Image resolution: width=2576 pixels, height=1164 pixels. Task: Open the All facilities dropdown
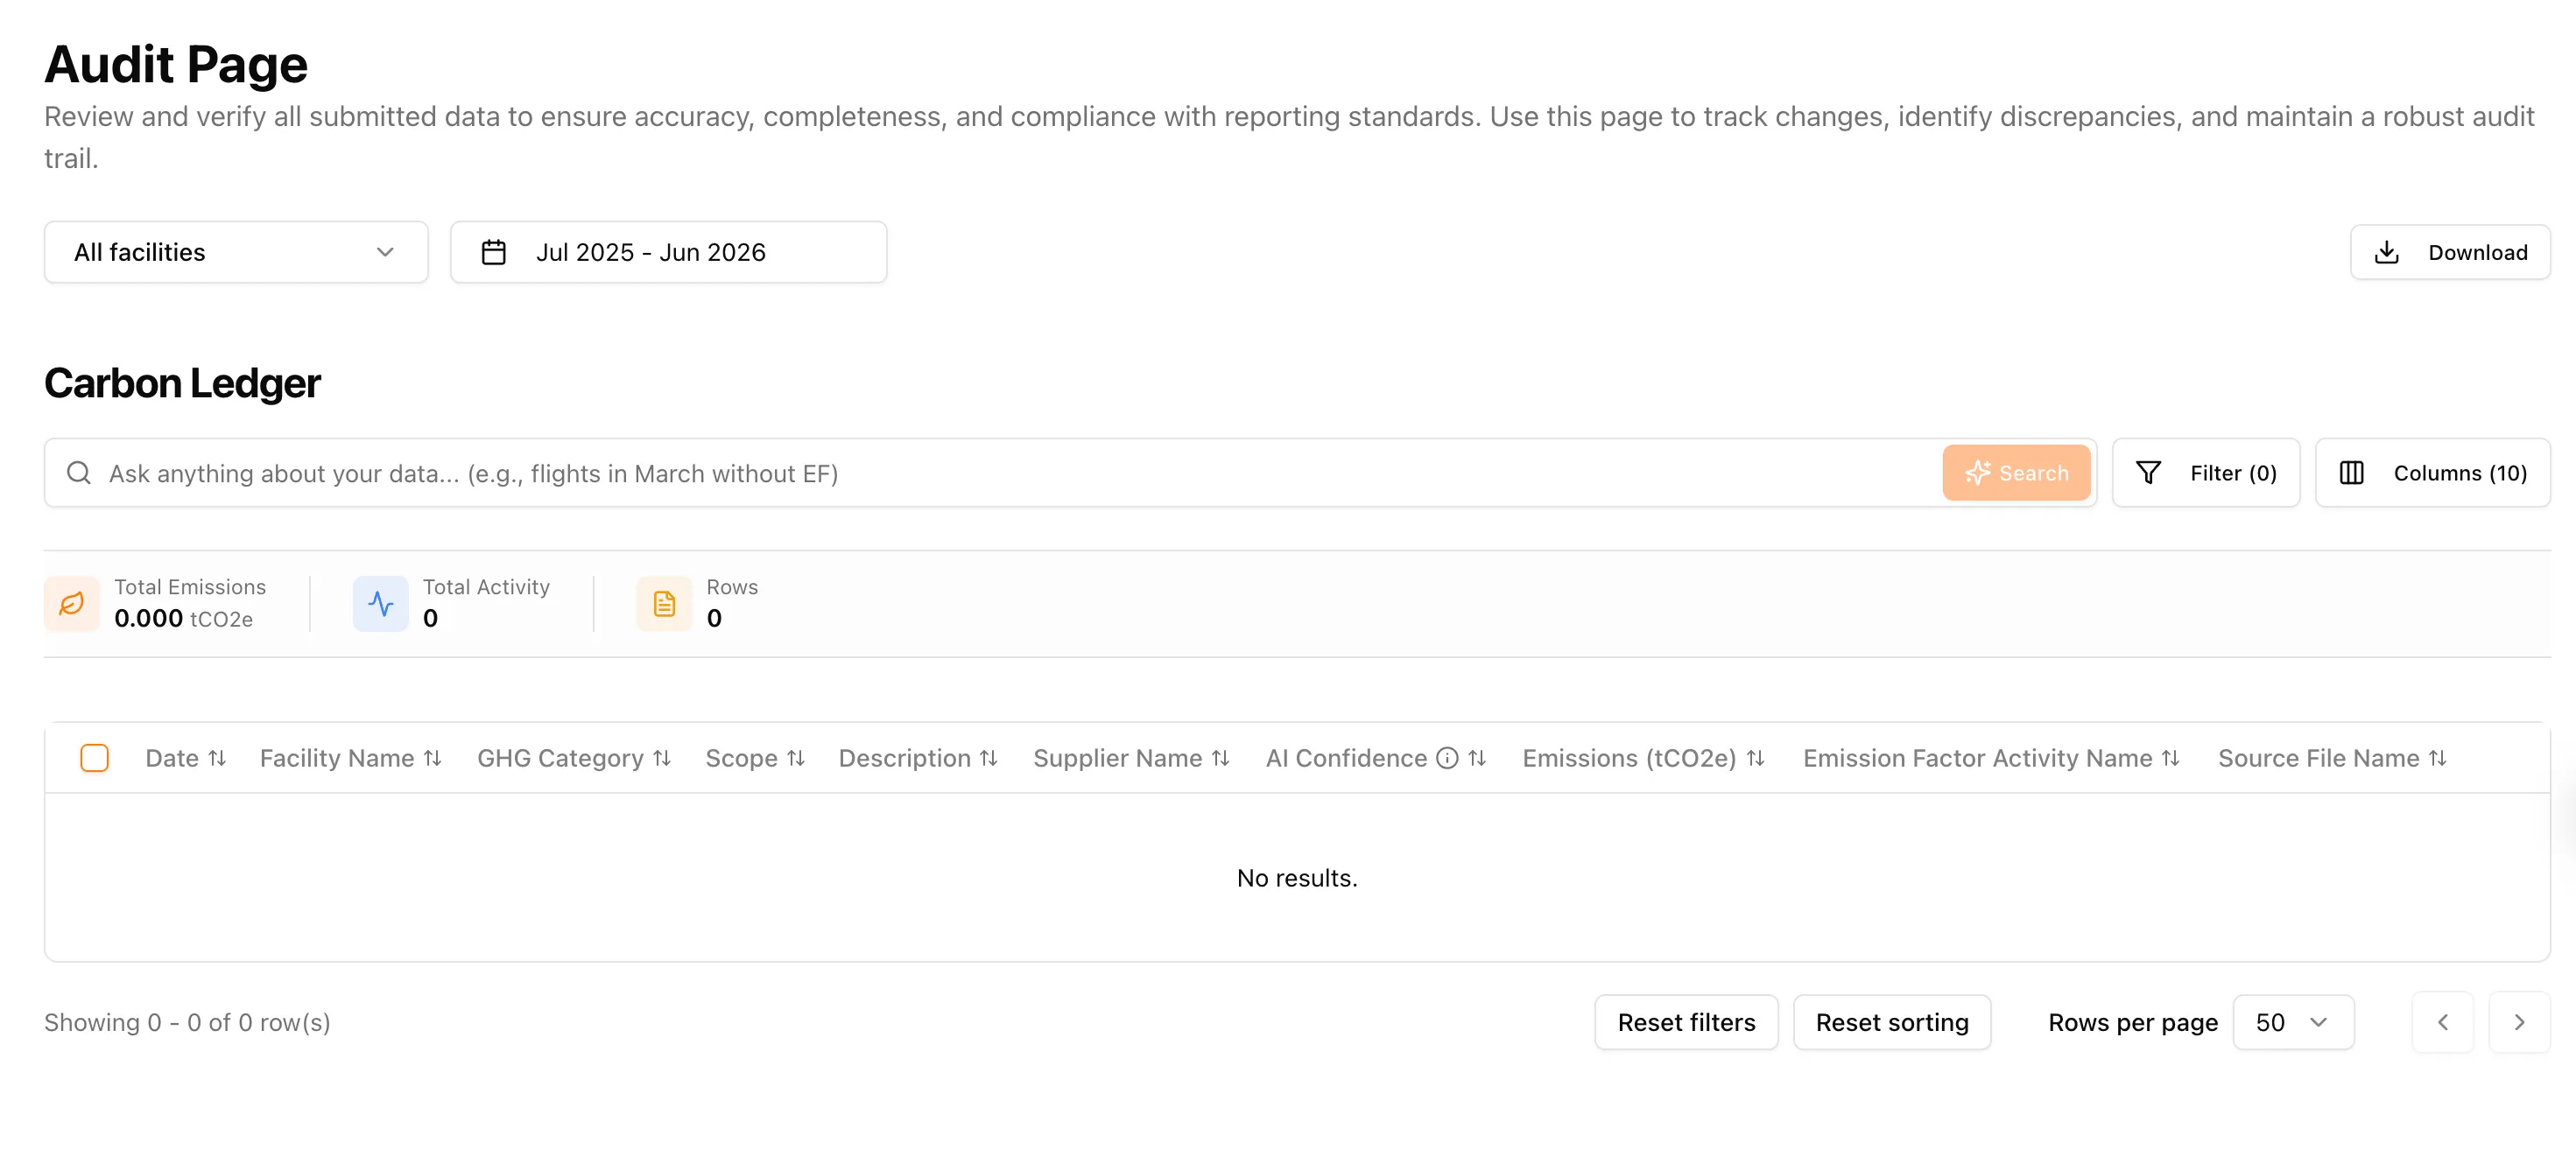pos(235,252)
